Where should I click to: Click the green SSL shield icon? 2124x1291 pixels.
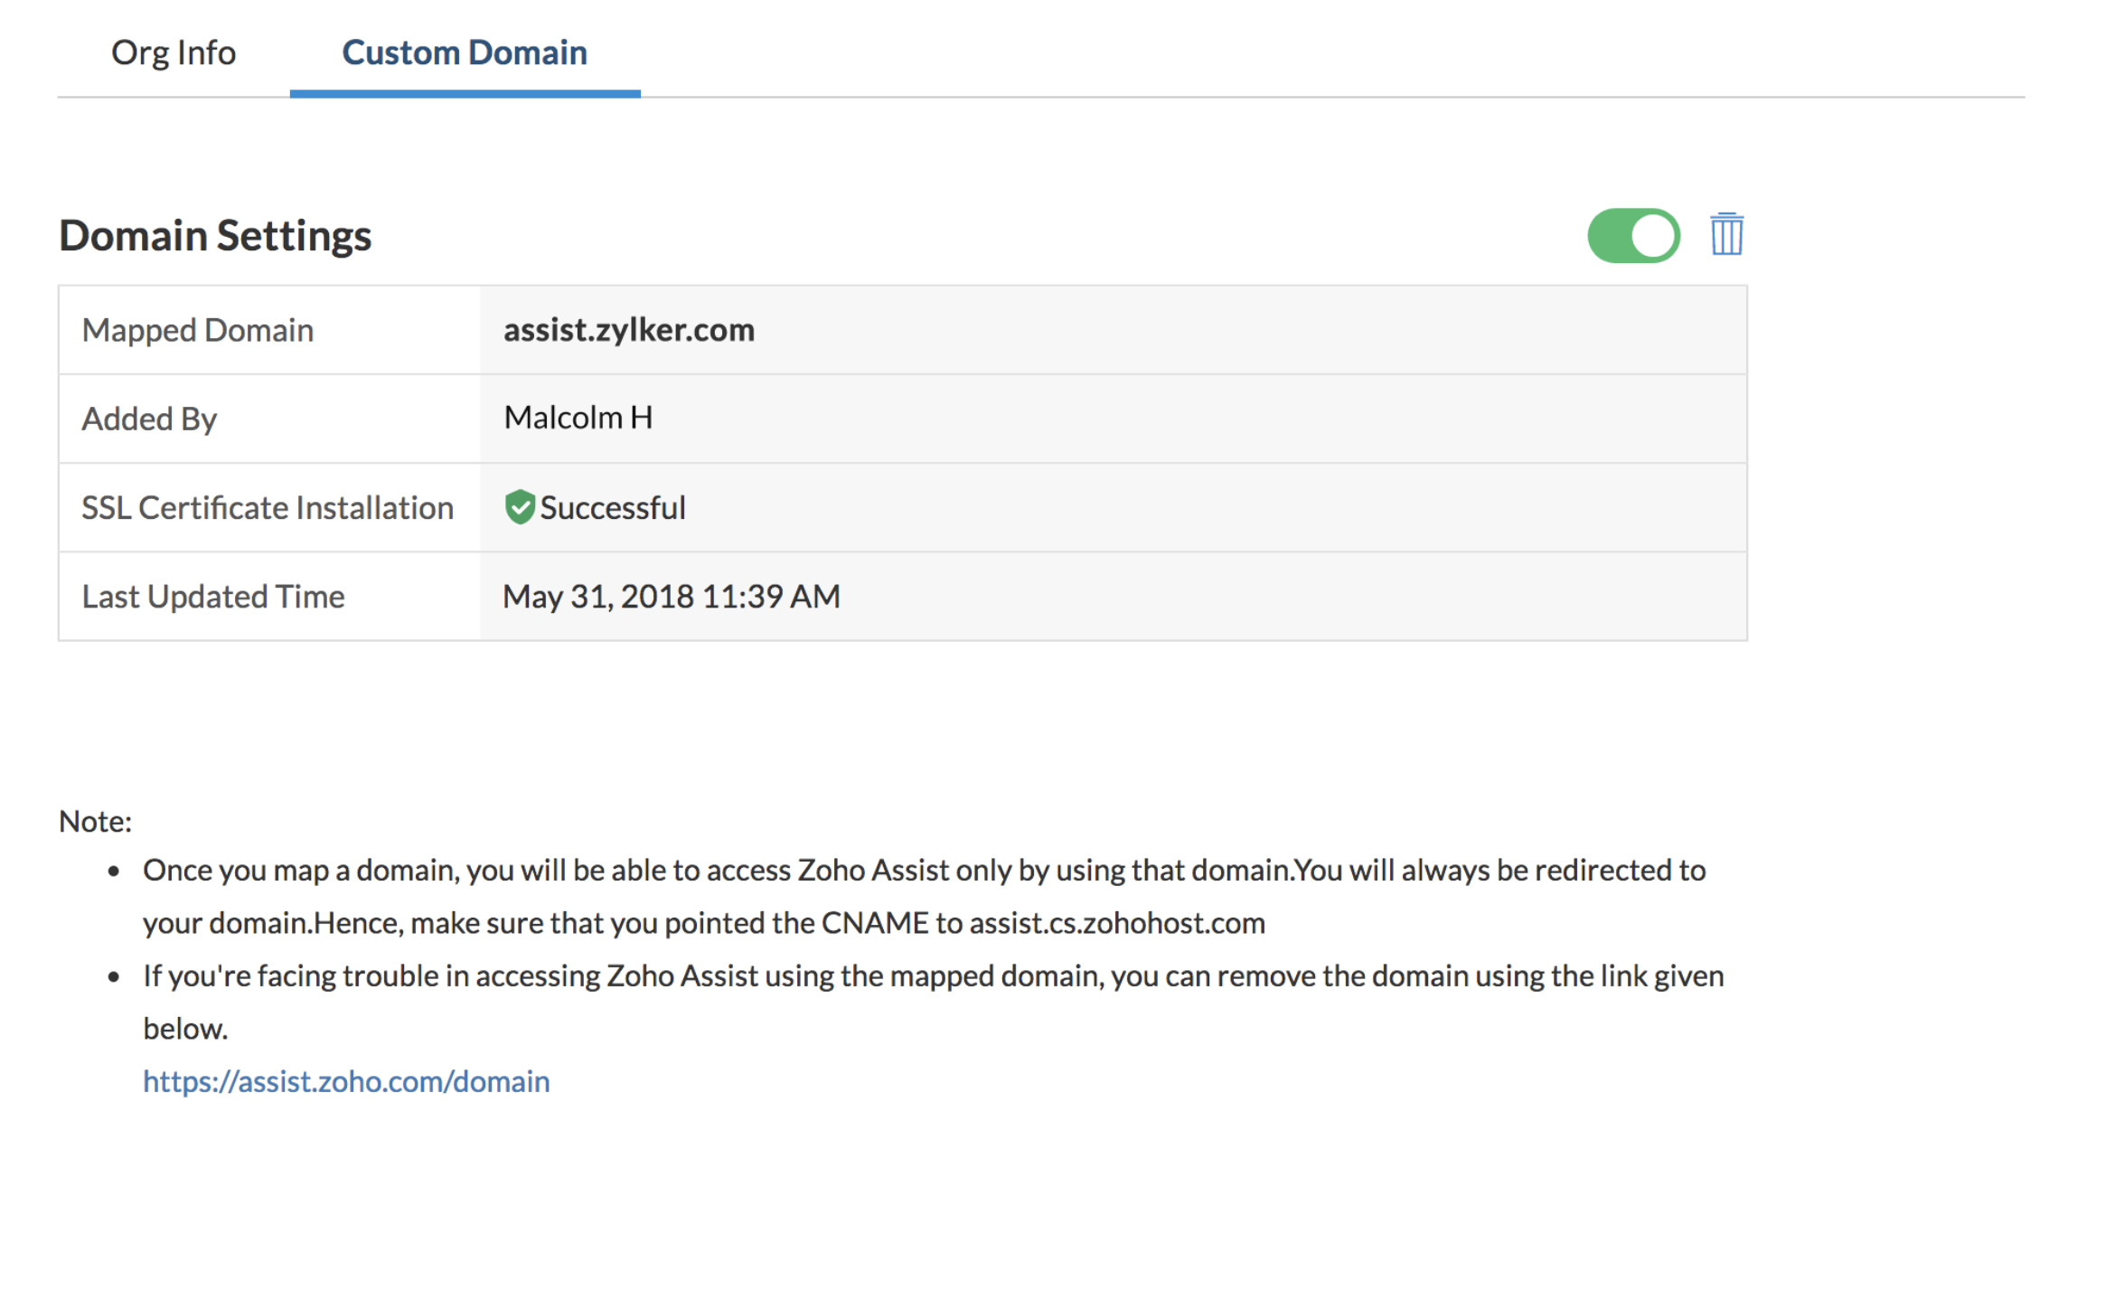pyautogui.click(x=520, y=507)
